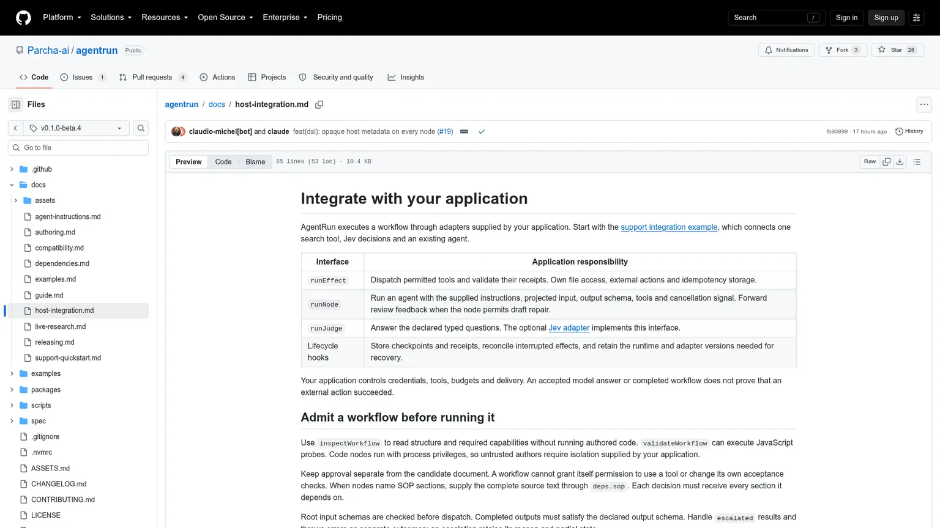Open the Insights tab
The width and height of the screenshot is (940, 528).
[x=406, y=78]
